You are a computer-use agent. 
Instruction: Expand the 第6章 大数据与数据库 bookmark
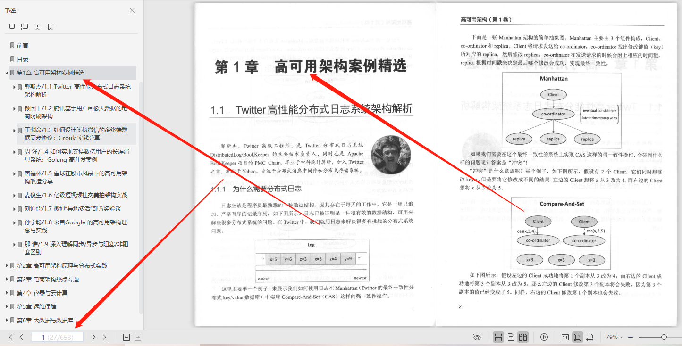(x=7, y=321)
